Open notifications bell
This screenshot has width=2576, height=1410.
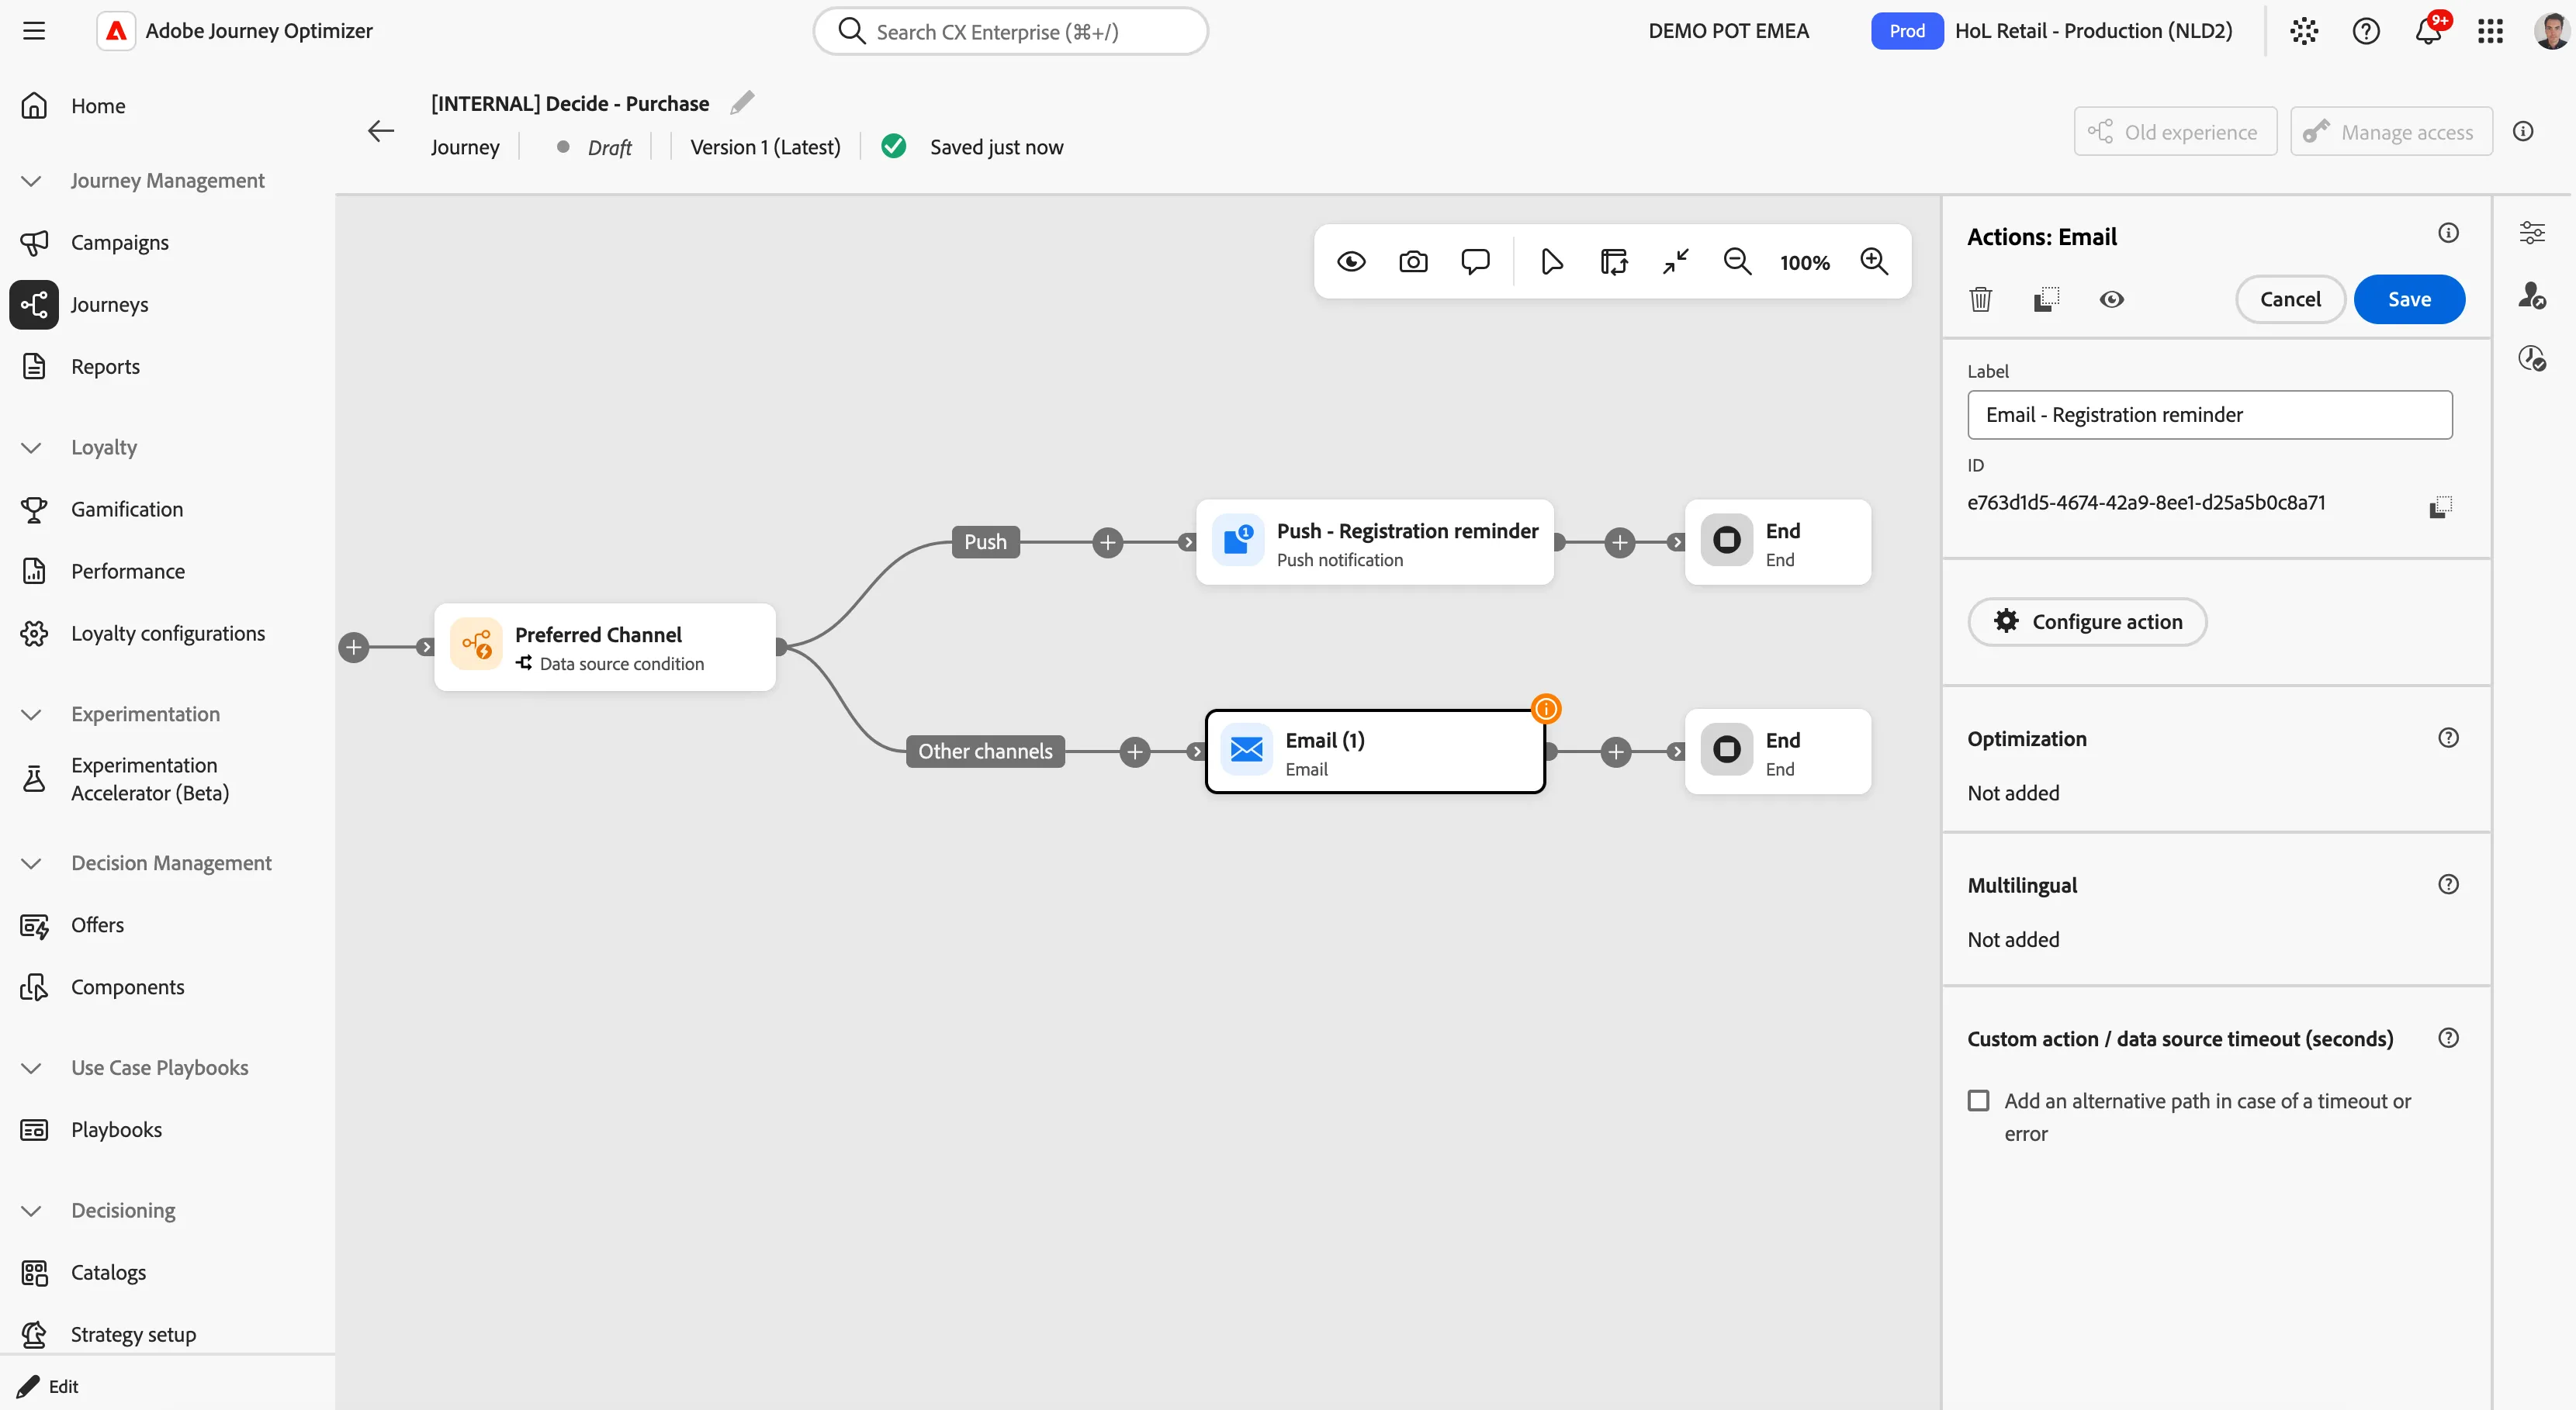(x=2428, y=31)
